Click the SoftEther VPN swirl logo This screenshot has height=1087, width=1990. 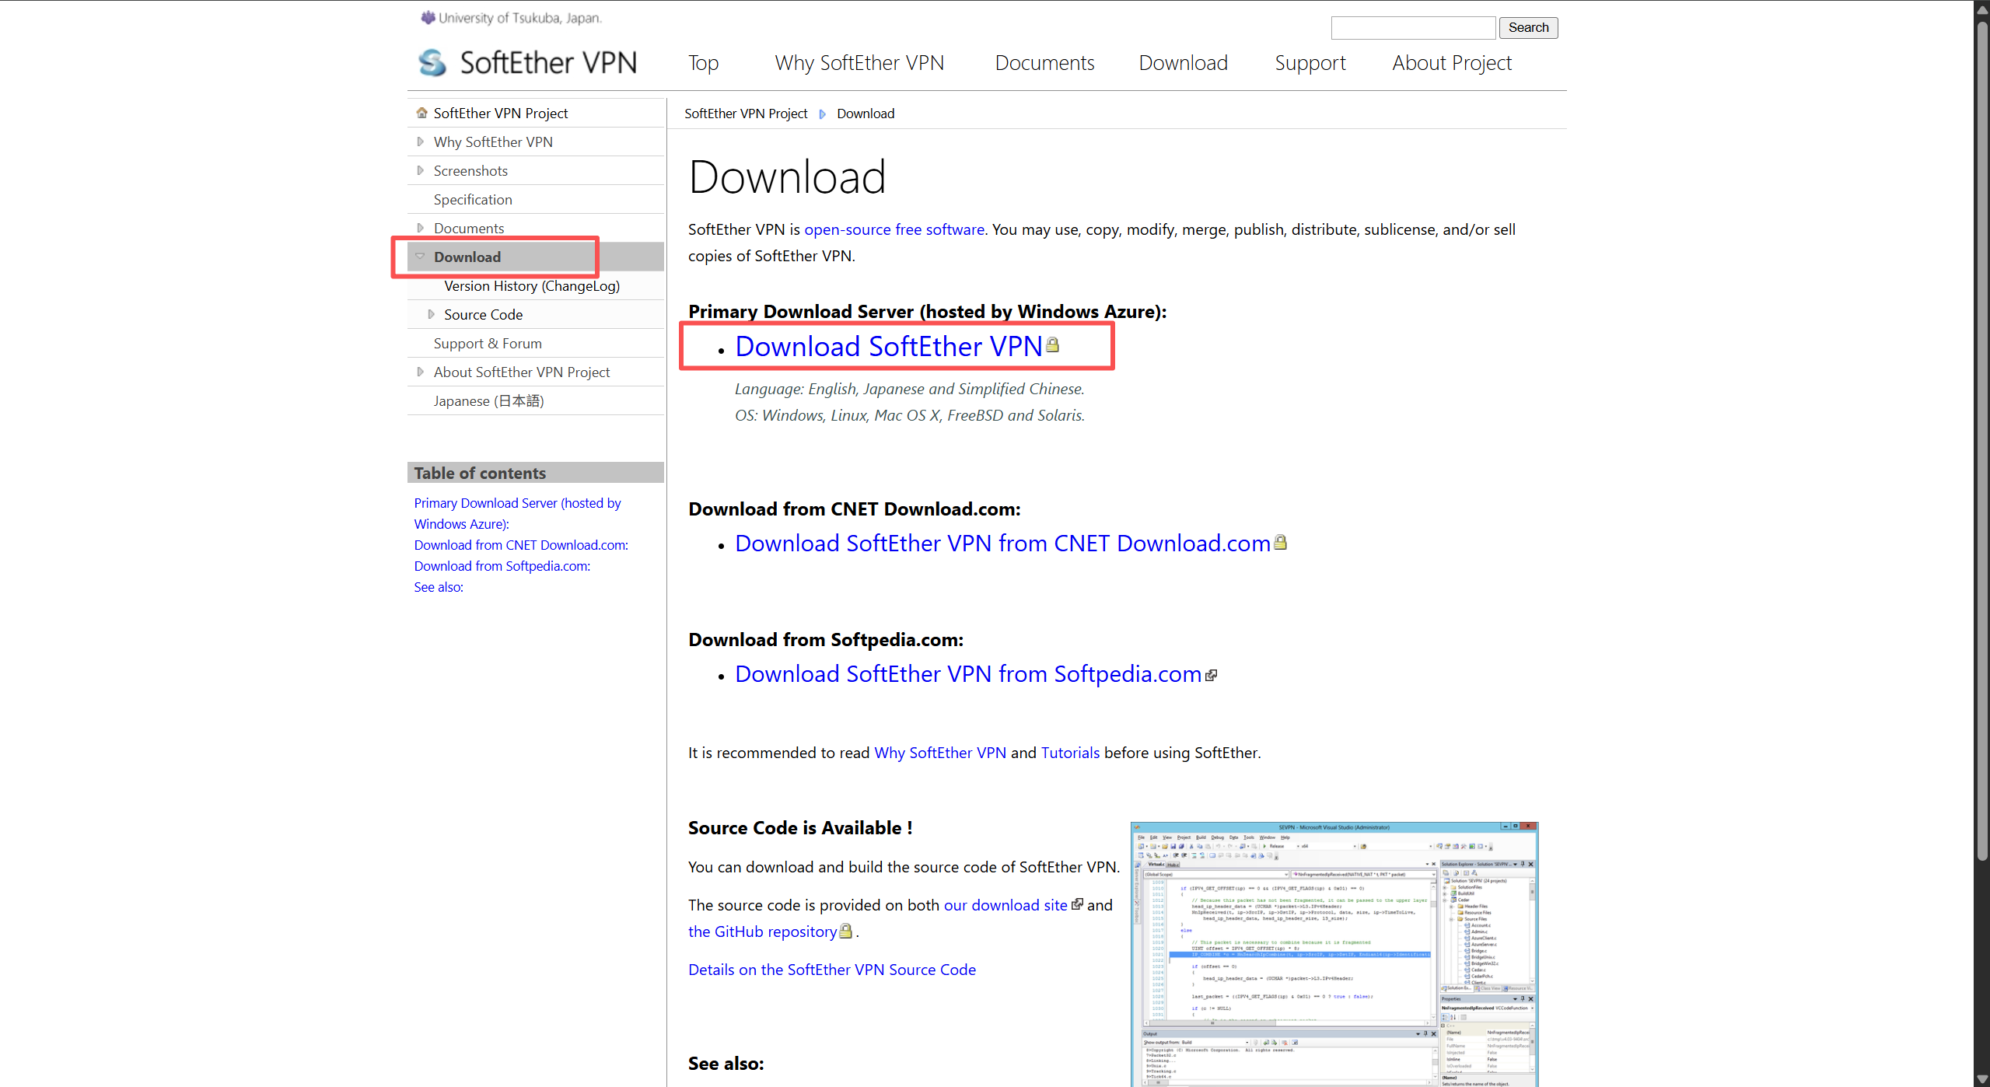point(432,63)
